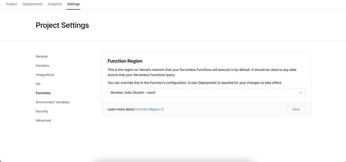Open Integrations in the sidebar
Image resolution: width=346 pixels, height=162 pixels.
[x=45, y=75]
